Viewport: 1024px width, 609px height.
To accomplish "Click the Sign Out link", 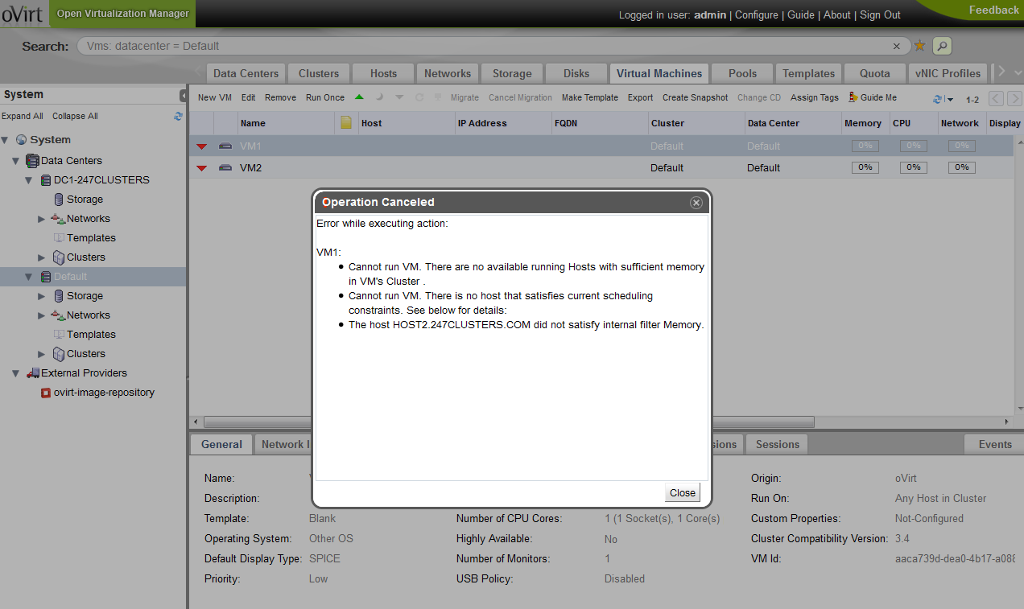I will pos(880,14).
